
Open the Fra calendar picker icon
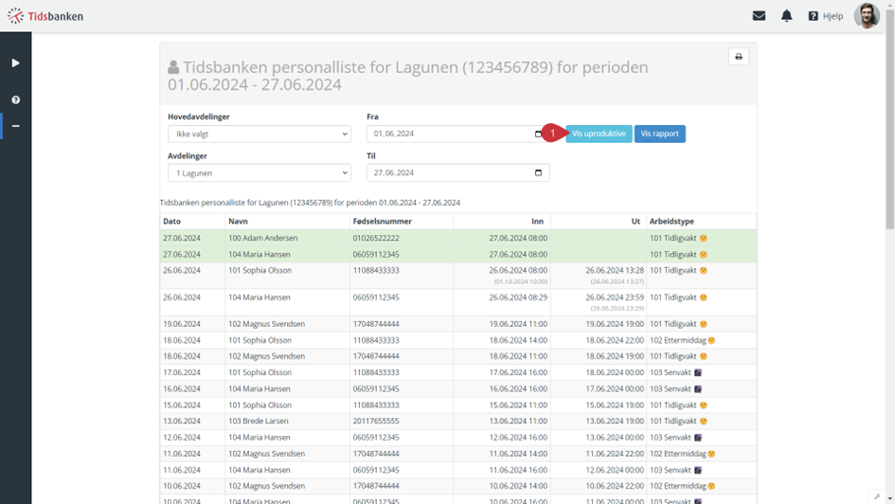coord(538,134)
